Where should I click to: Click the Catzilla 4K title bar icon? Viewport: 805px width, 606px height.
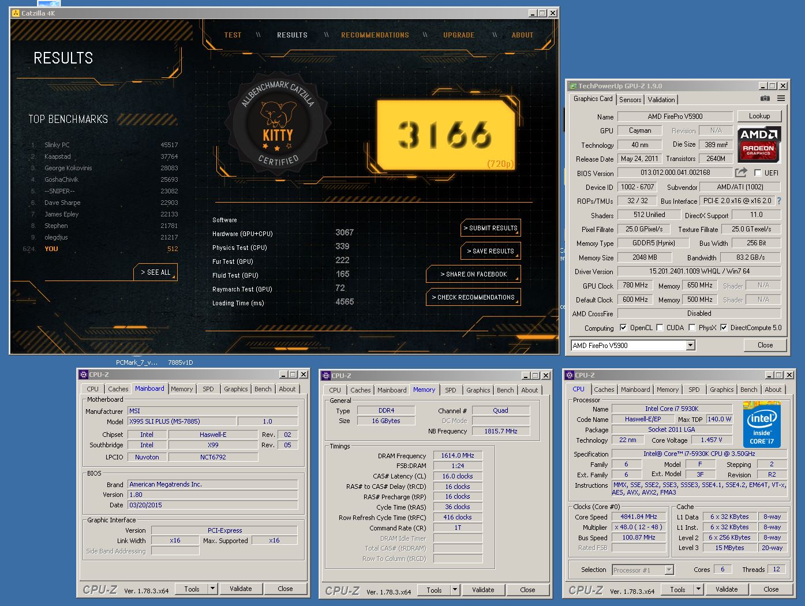16,13
